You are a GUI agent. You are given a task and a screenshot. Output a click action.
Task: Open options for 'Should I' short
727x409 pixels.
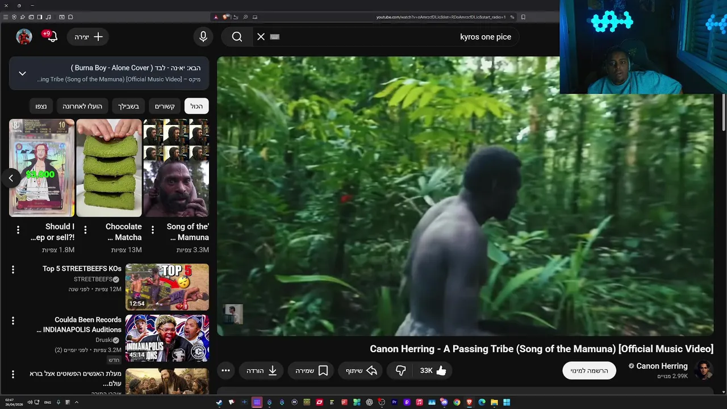18,230
